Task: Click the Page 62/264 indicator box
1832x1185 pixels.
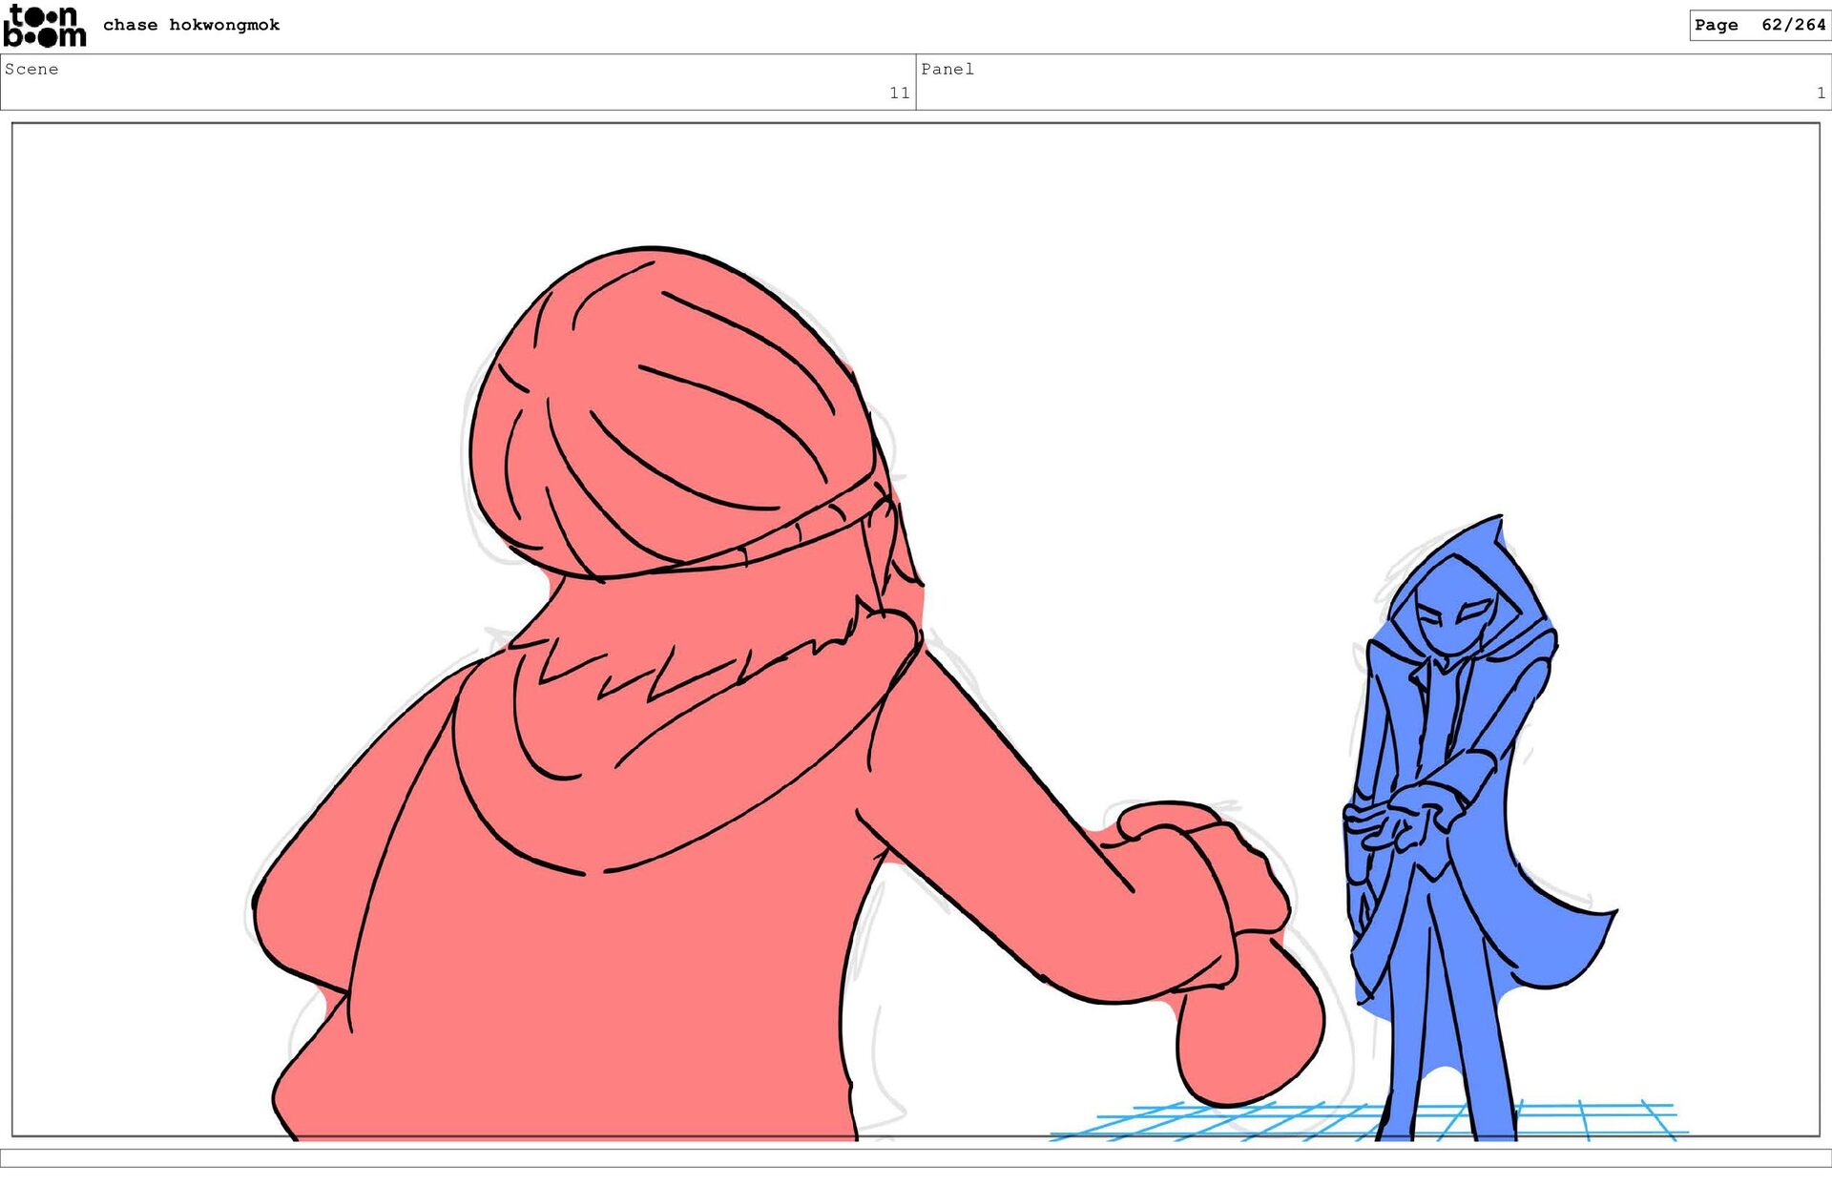Action: [x=1759, y=25]
